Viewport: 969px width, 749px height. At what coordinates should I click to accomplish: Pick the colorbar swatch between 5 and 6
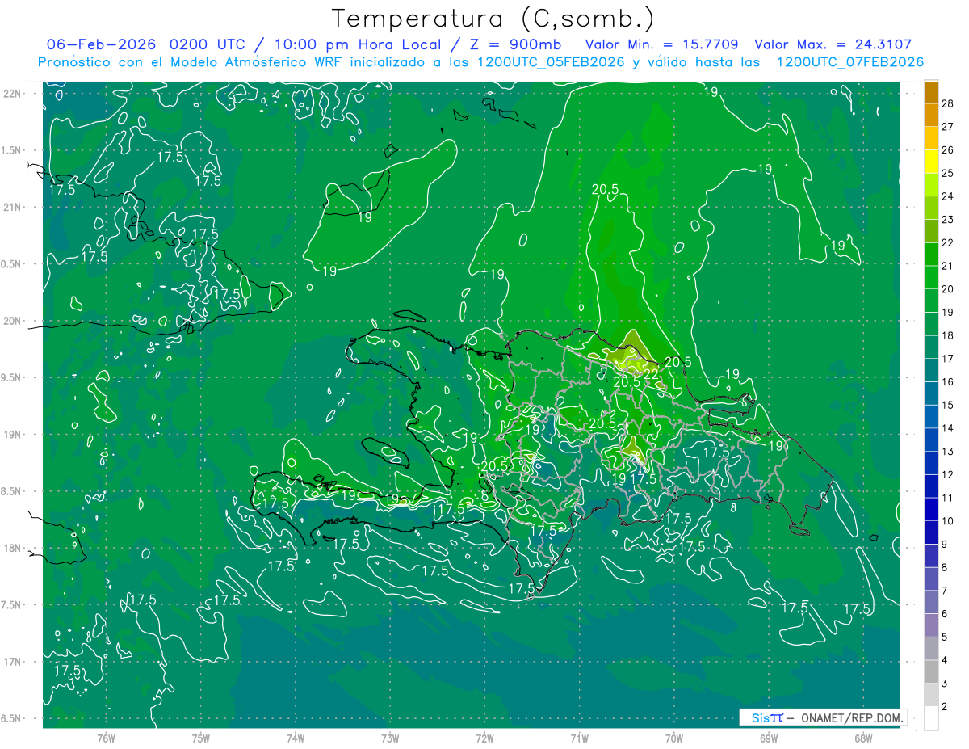(x=931, y=625)
